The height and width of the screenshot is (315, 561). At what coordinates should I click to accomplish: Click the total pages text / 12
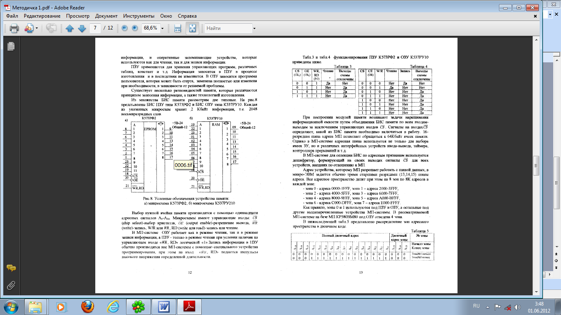coord(108,28)
